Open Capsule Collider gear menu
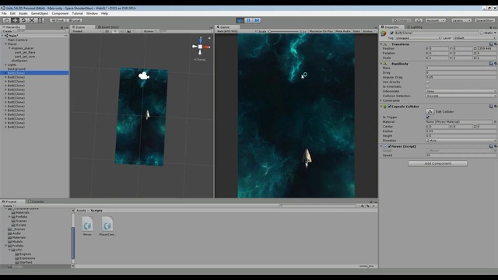This screenshot has height=280, width=498. [496, 107]
